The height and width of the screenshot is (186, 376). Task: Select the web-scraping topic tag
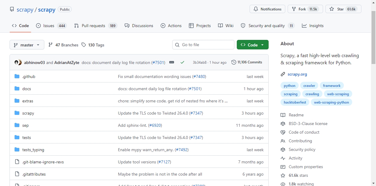click(x=338, y=94)
